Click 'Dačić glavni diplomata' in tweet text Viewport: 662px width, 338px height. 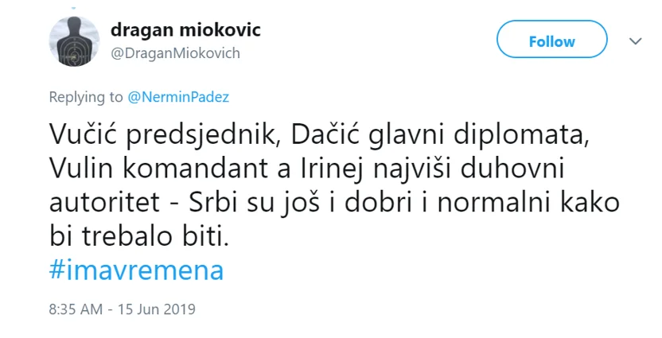coord(439,136)
